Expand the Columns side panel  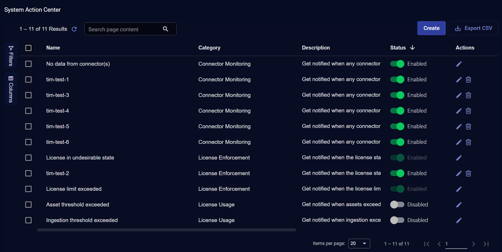coord(11,89)
